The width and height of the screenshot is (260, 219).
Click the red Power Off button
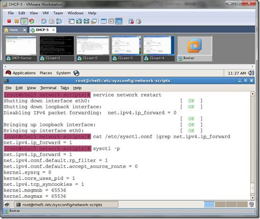tap(9, 21)
